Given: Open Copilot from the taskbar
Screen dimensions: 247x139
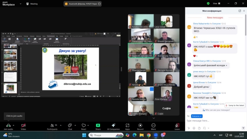Looking at the screenshot, I should coord(127,135).
